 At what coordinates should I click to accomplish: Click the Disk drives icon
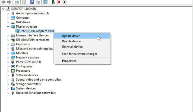13,22
